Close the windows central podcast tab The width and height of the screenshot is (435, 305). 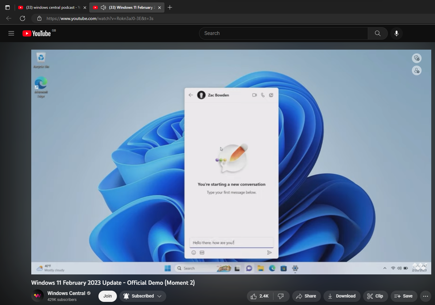tap(85, 7)
